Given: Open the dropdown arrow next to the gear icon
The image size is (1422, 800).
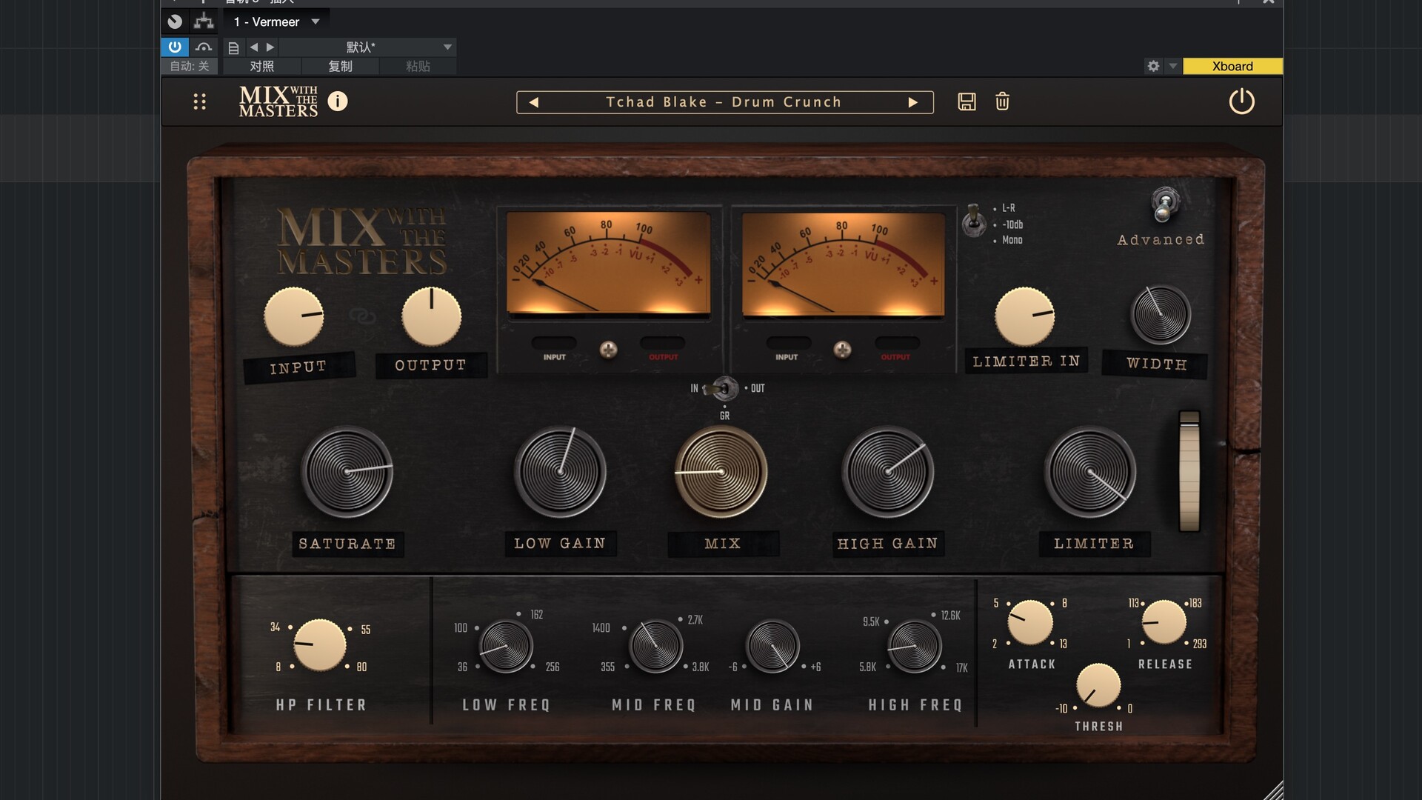Looking at the screenshot, I should [1172, 66].
